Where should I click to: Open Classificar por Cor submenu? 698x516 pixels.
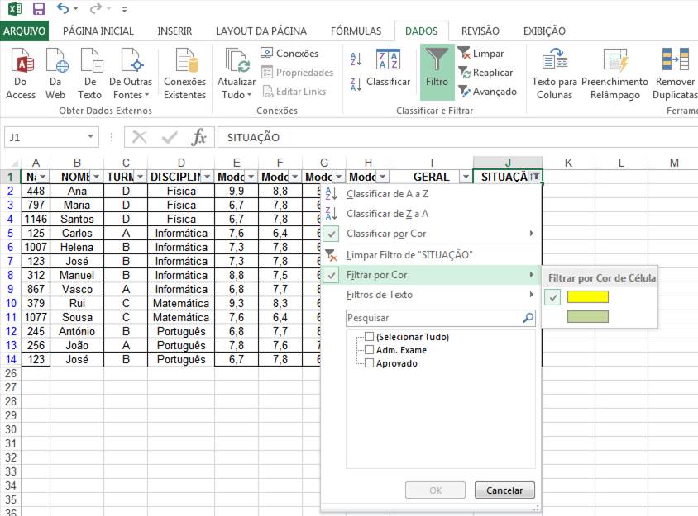coord(431,234)
